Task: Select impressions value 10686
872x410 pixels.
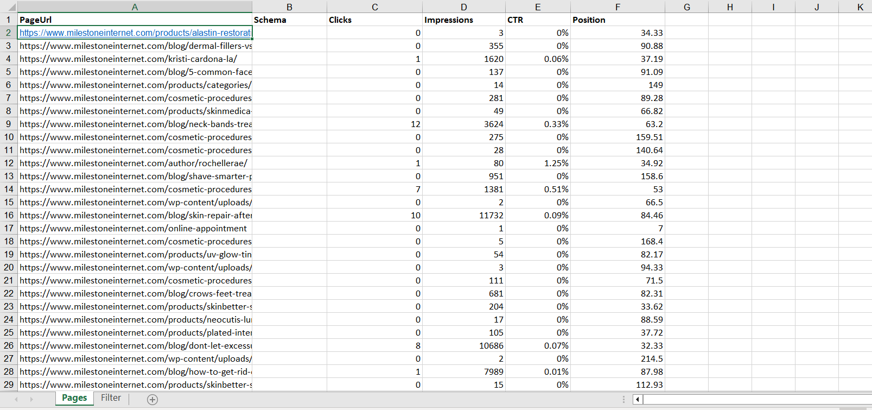Action: click(463, 345)
